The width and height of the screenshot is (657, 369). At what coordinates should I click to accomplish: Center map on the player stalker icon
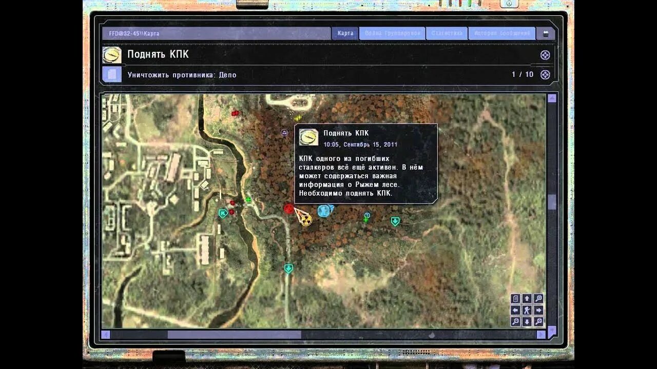tap(527, 310)
